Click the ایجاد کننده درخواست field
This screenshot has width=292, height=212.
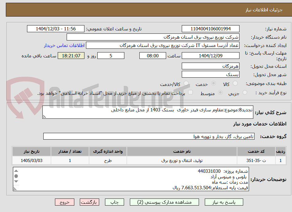(x=162, y=45)
